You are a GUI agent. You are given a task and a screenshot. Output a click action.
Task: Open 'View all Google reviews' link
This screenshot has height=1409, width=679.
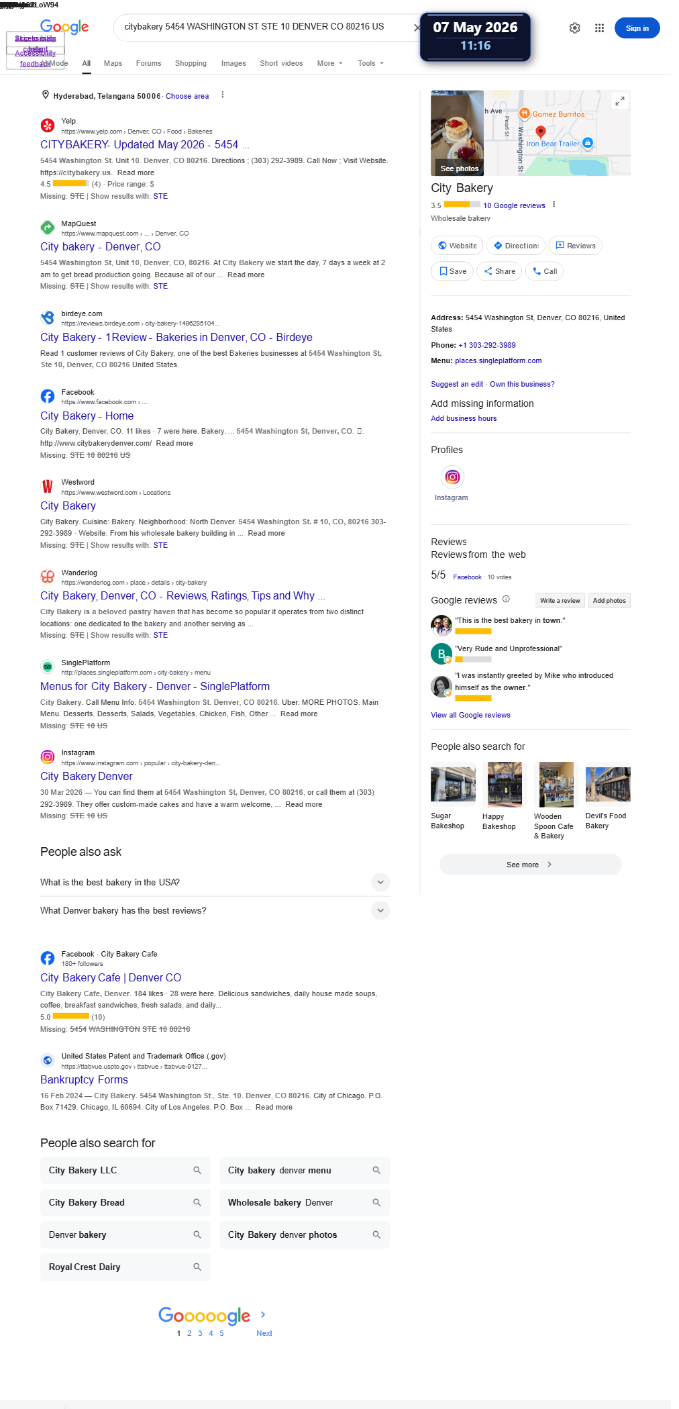470,715
